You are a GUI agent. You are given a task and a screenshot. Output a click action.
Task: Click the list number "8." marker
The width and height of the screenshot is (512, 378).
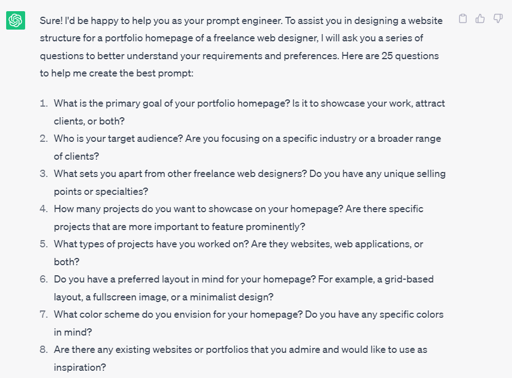tap(44, 350)
